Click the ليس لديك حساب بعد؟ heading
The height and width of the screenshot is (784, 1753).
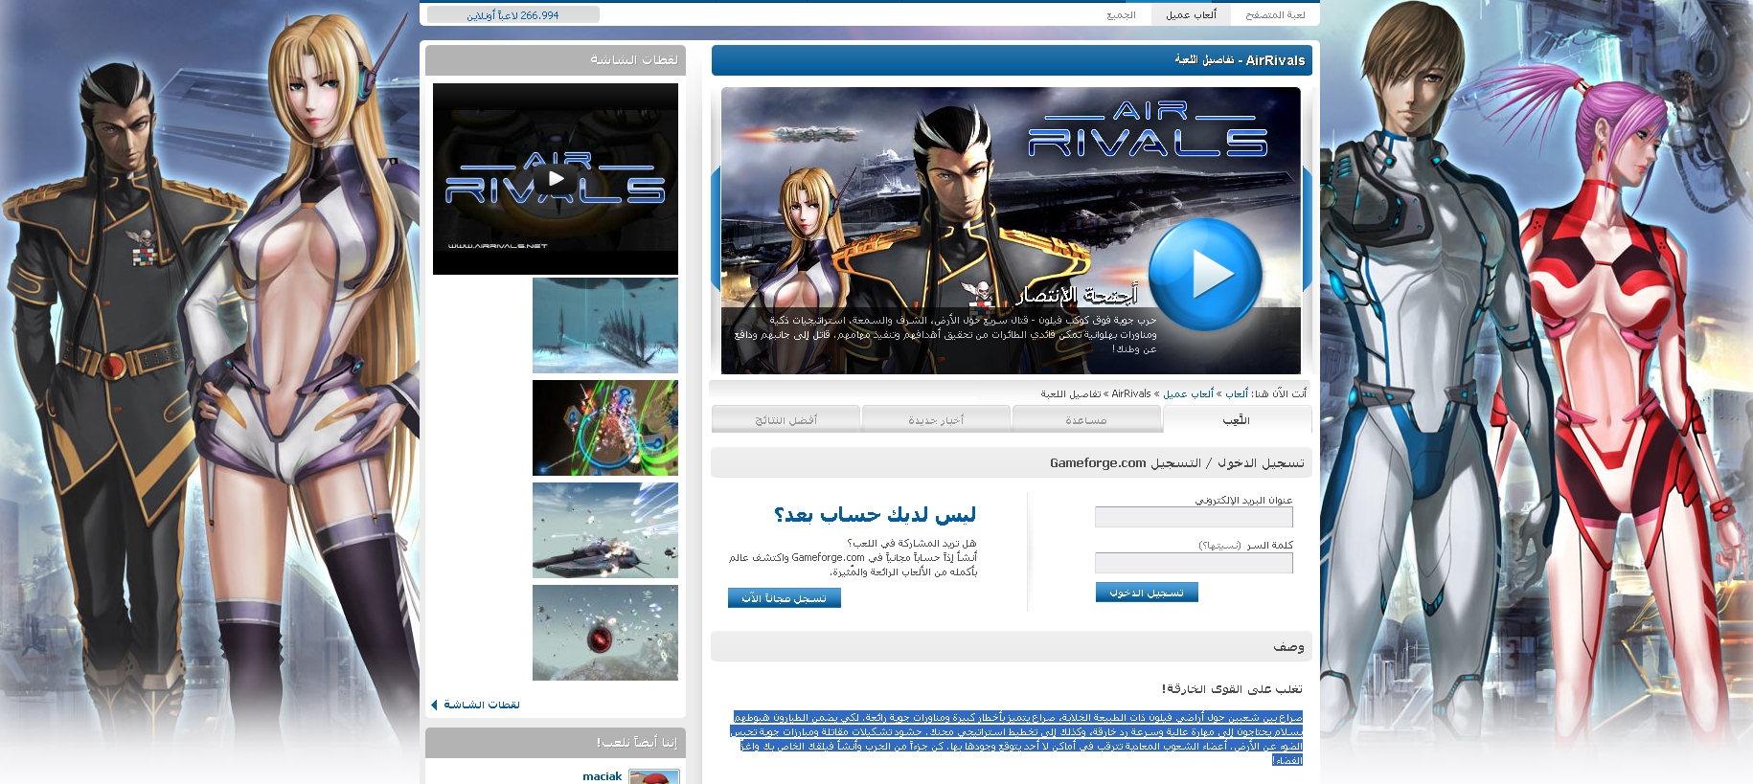[x=875, y=515]
